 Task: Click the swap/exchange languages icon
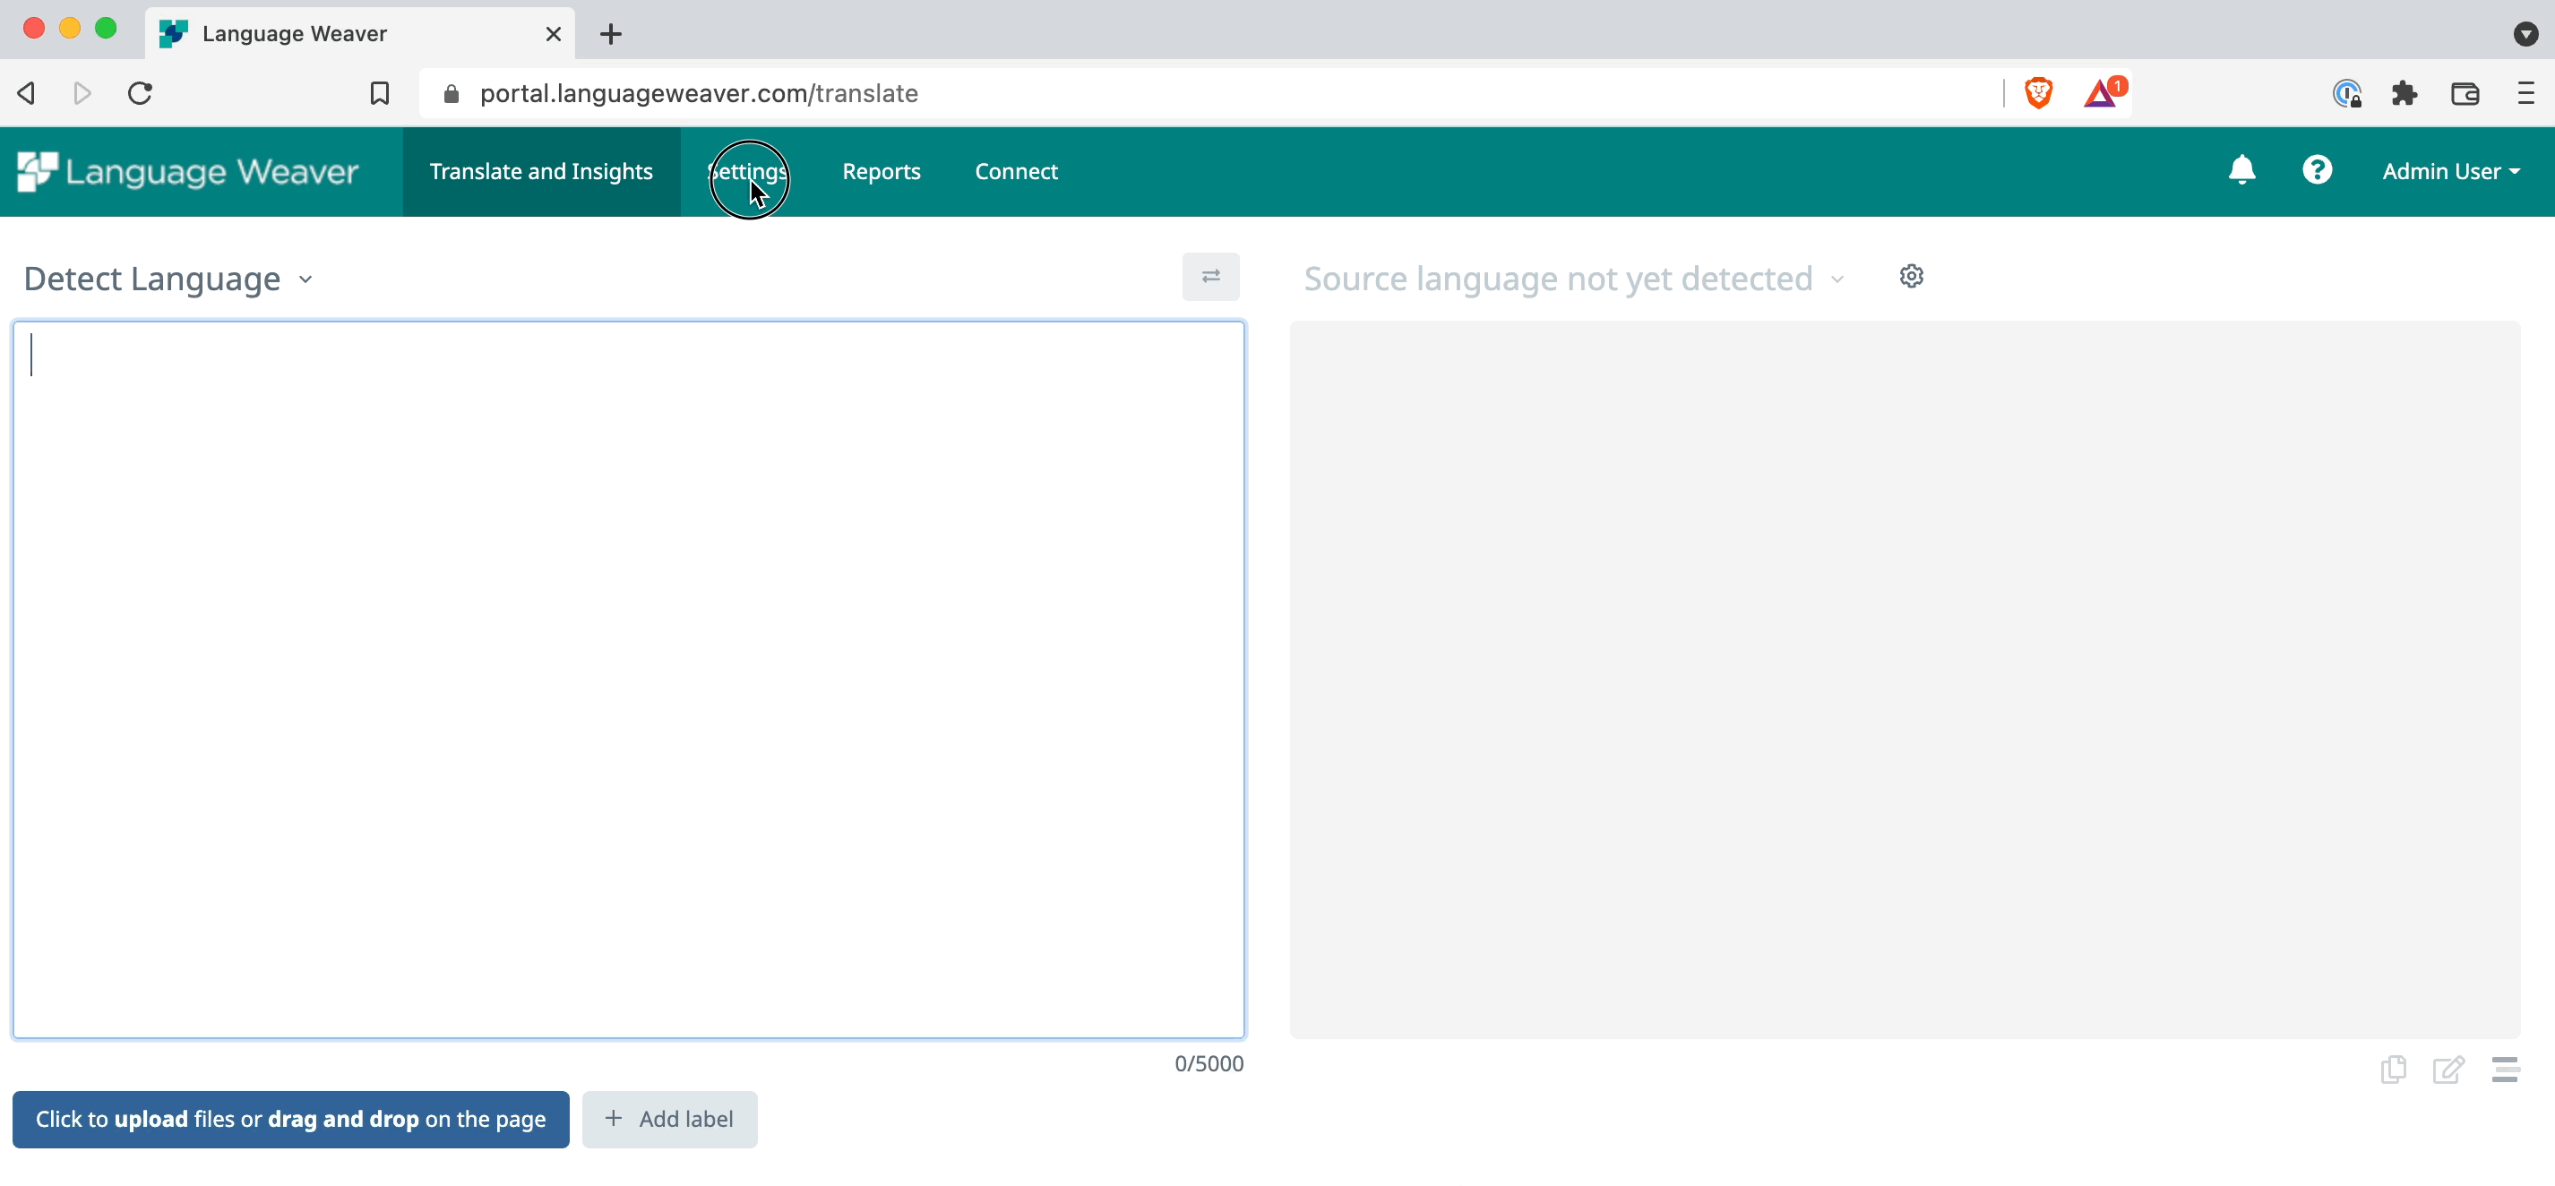1210,275
